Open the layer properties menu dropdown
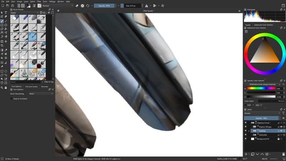 click(268, 154)
